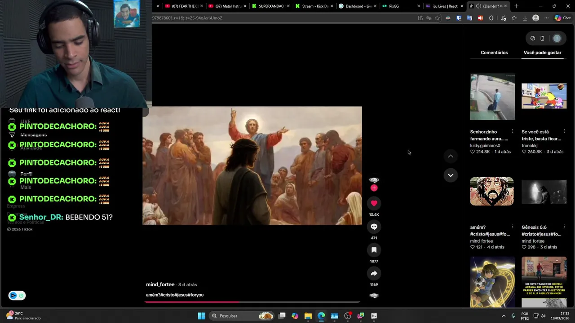Open tronokkj author link
The width and height of the screenshot is (575, 323).
point(530,146)
